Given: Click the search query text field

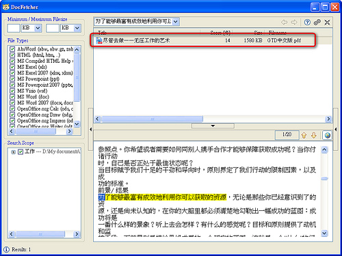Looking at the screenshot, I should (133, 22).
